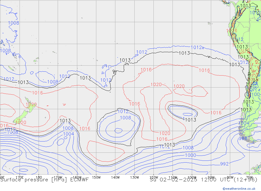Select the 130W longitude axis label
The width and height of the screenshot is (261, 191).
pyautogui.click(x=134, y=177)
